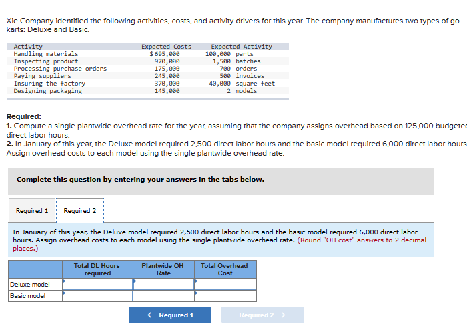Click the 245,000 expected cost value
This screenshot has width=467, height=328.
pos(167,76)
